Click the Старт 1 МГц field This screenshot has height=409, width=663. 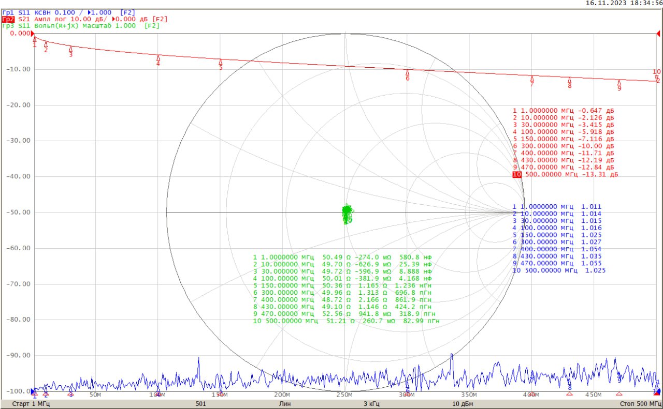(31, 403)
